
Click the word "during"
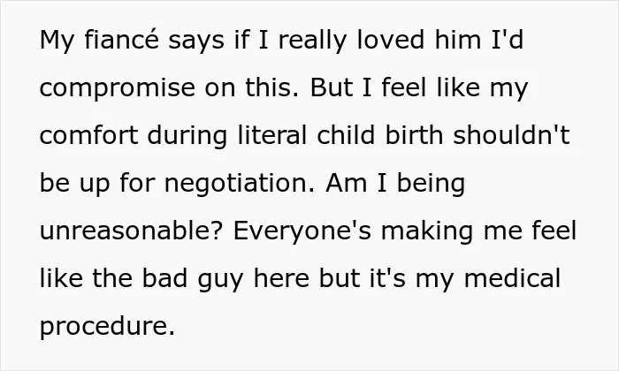pos(187,135)
